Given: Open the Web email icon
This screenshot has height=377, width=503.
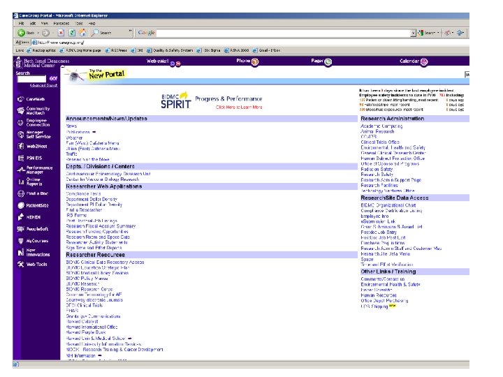Looking at the screenshot, I should tap(175, 64).
